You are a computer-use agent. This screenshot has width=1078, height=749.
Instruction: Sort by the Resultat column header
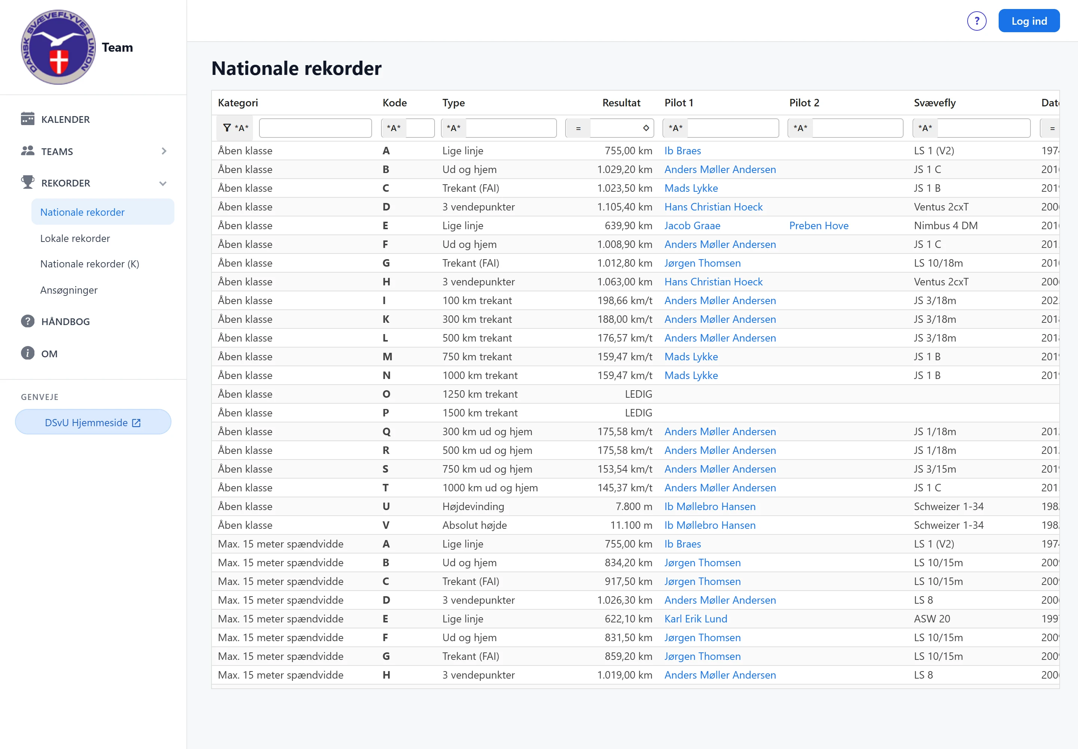pos(621,103)
